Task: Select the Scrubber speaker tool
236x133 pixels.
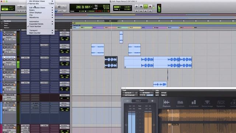Action: [x=59, y=7]
